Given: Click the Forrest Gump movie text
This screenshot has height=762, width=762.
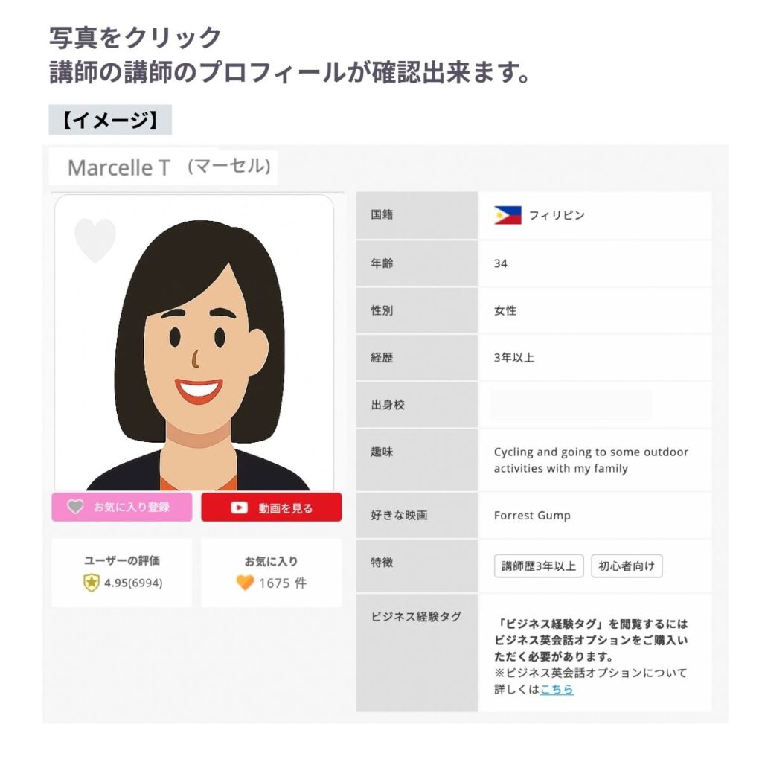Looking at the screenshot, I should coord(532,515).
